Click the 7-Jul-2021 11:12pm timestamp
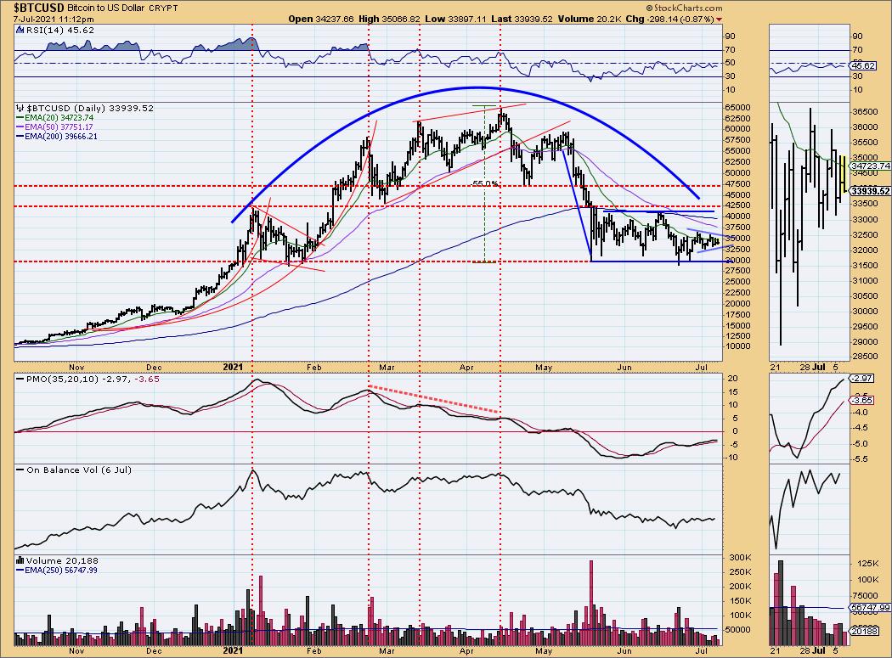 [54, 20]
